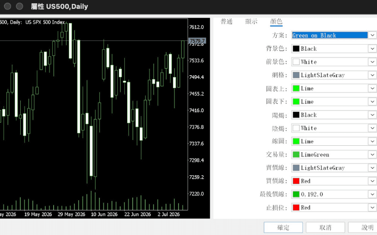The height and width of the screenshot is (235, 377).
Task: Click the red swatch for 買價線
Action: click(x=296, y=181)
